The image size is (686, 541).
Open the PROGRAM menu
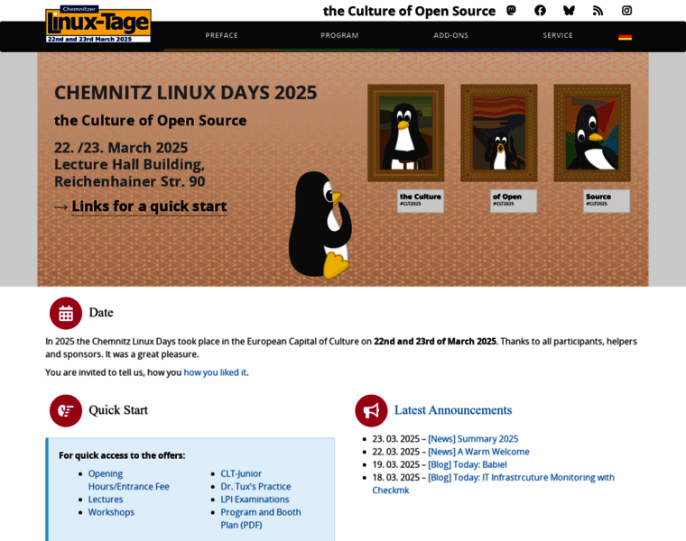(x=339, y=36)
